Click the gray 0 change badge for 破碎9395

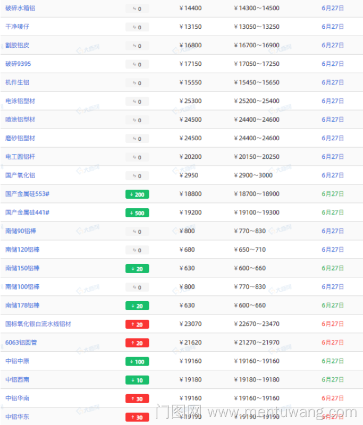tap(137, 64)
